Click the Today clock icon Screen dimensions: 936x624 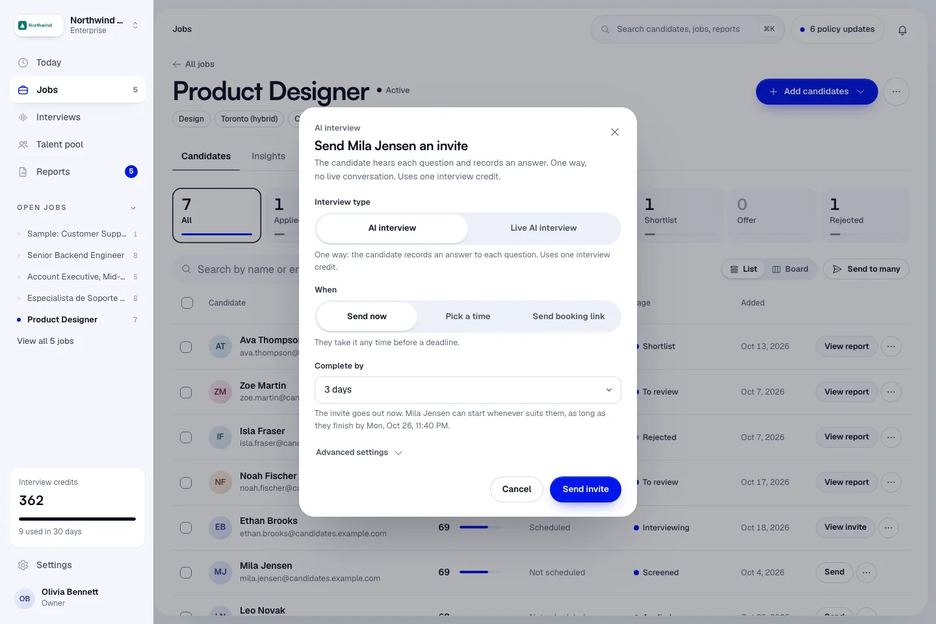(x=23, y=63)
